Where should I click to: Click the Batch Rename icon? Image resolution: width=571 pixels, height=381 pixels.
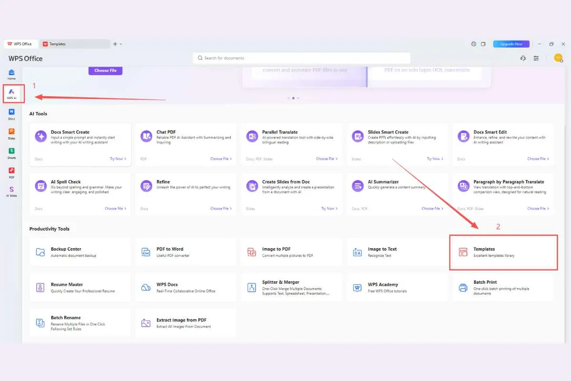41,322
